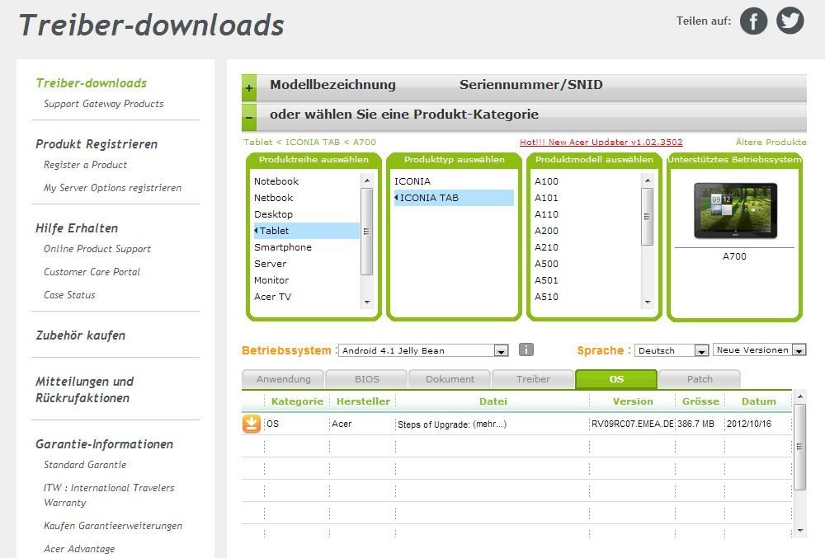Share the page on Facebook
The height and width of the screenshot is (558, 825).
tap(753, 21)
